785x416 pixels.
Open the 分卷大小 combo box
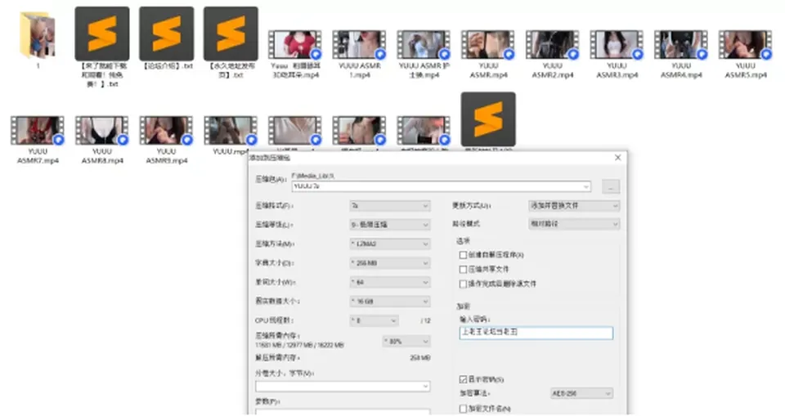(x=343, y=387)
